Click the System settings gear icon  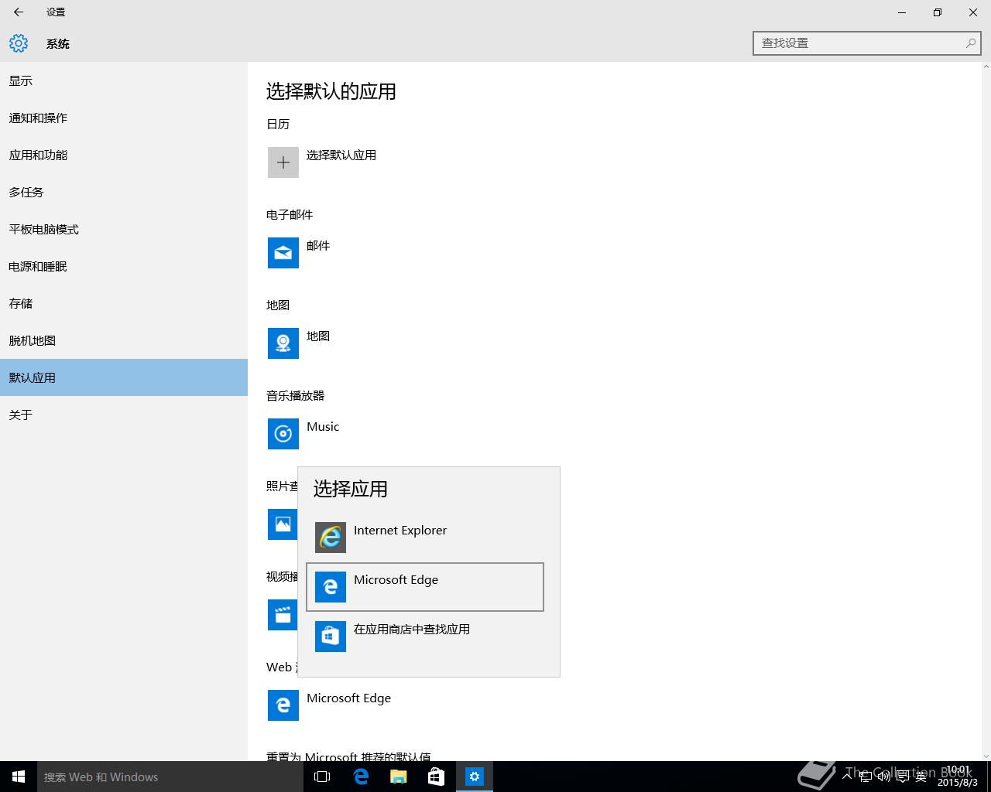(19, 43)
